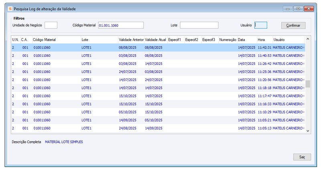Confirm the filter search
Screen dimensions: 321x171
tap(293, 25)
